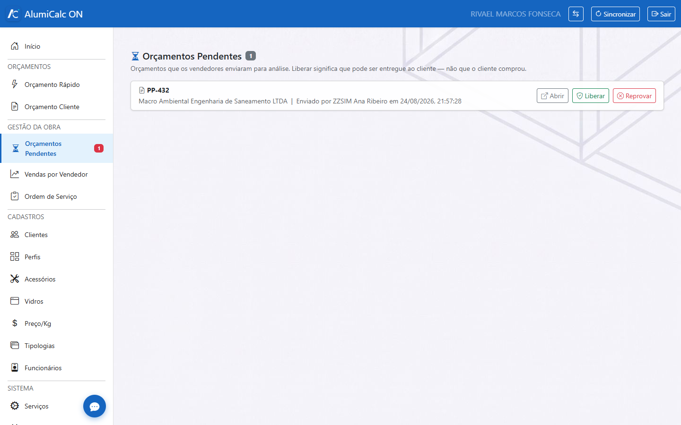The width and height of the screenshot is (681, 425).
Task: Click the Vidros window icon
Action: [x=15, y=301]
